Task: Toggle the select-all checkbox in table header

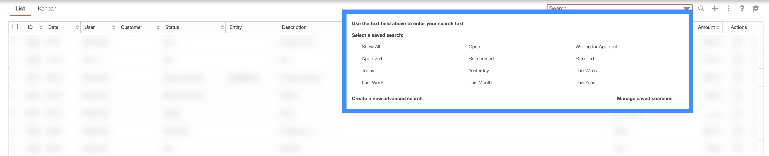Action: (15, 27)
